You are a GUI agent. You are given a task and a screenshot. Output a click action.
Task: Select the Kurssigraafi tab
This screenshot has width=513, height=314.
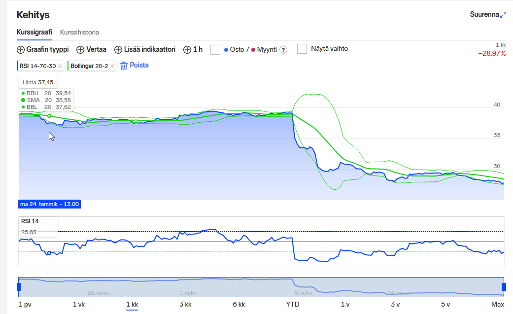tap(34, 32)
